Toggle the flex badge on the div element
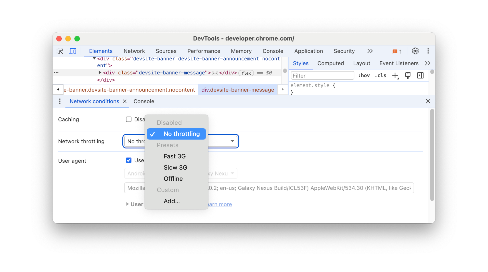Screen dimensions: 488x272 pyautogui.click(x=246, y=73)
